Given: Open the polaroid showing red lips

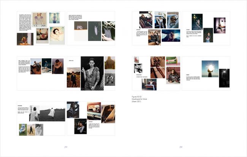Looking at the screenshot, I should [43, 36].
